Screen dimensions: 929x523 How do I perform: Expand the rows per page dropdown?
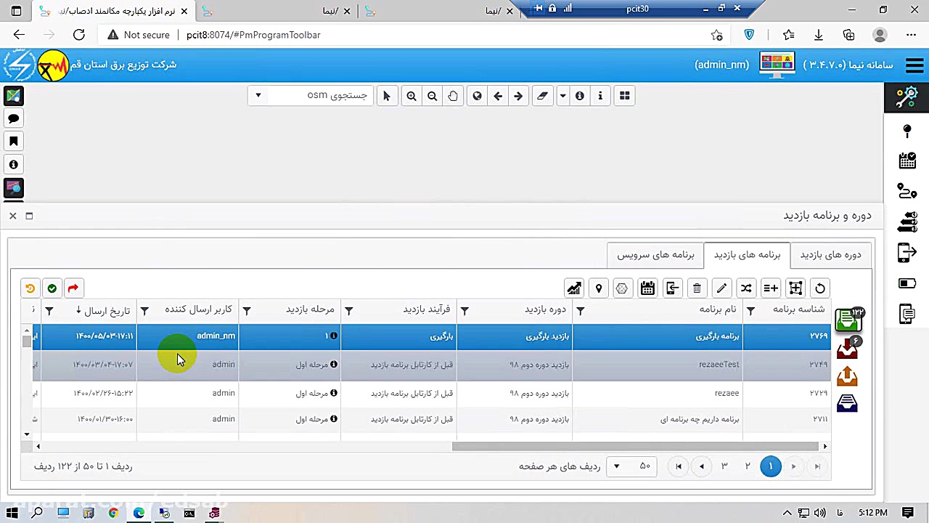pyautogui.click(x=616, y=466)
